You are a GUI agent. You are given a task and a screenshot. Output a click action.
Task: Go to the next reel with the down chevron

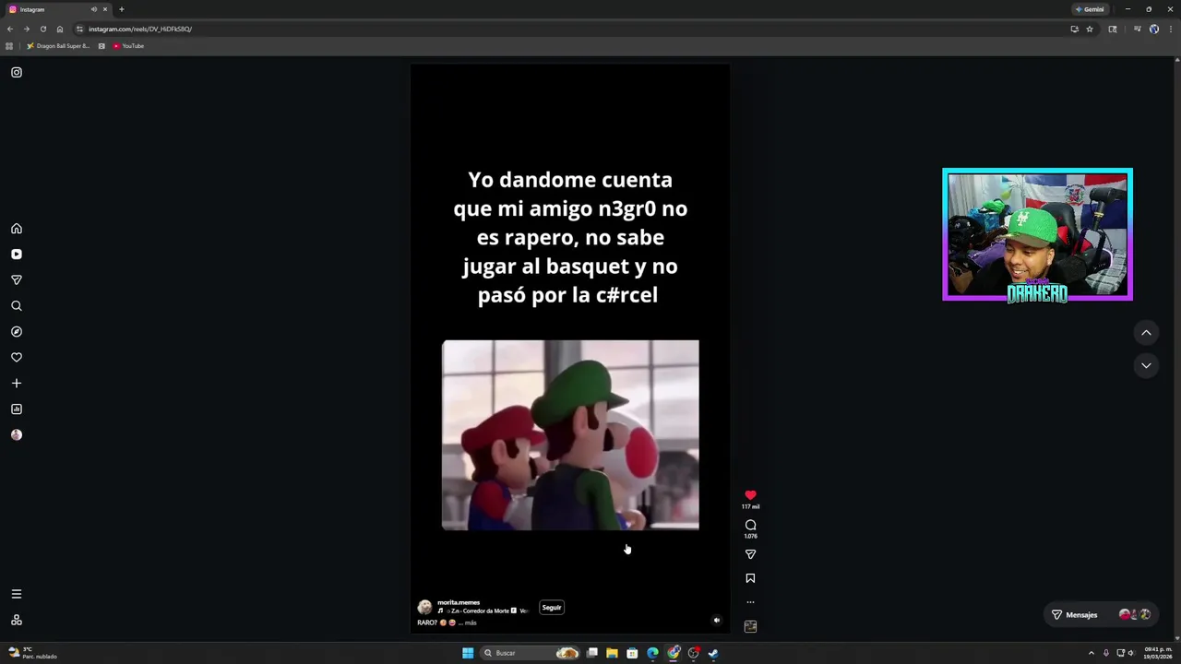[x=1146, y=366]
